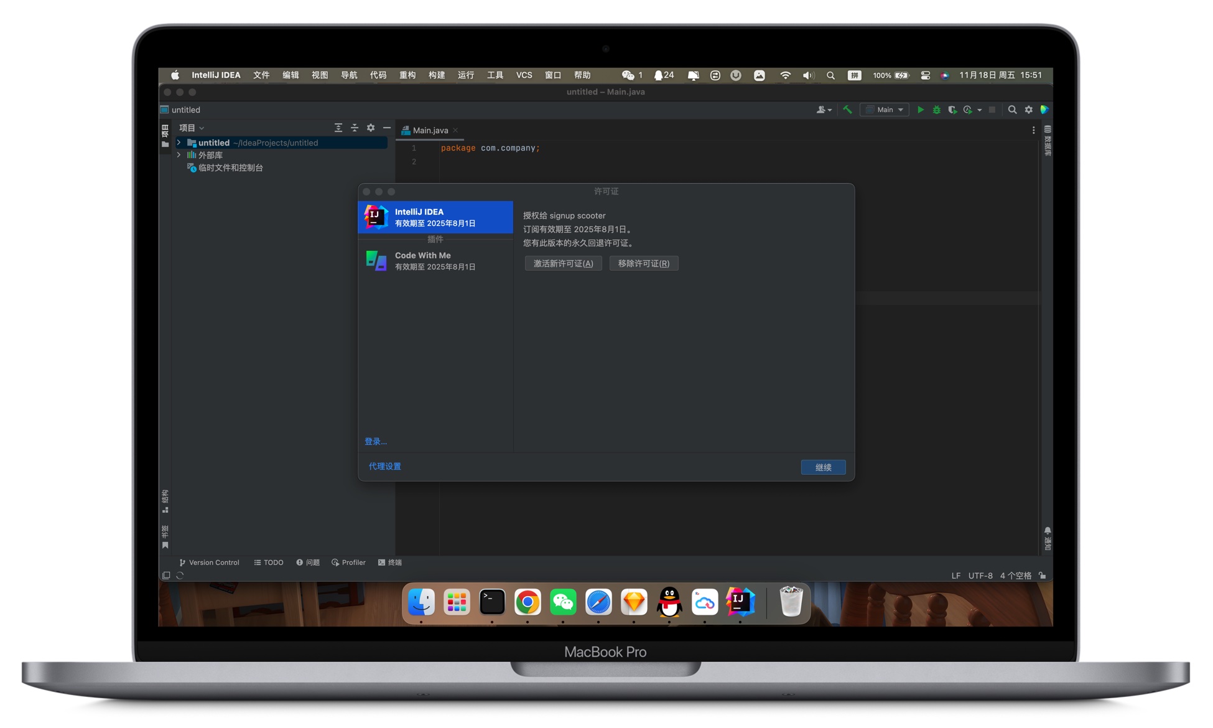Run Main with coverage shield icon
Screen dimensions: 1213x728
point(952,110)
